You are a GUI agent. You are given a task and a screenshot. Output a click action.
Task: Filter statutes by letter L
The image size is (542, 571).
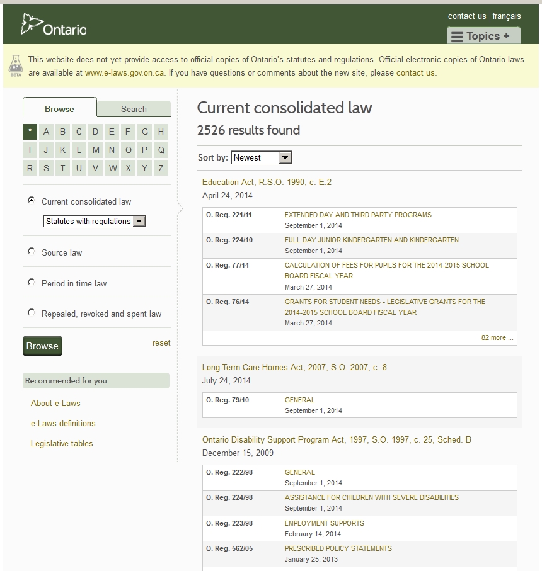coord(79,150)
